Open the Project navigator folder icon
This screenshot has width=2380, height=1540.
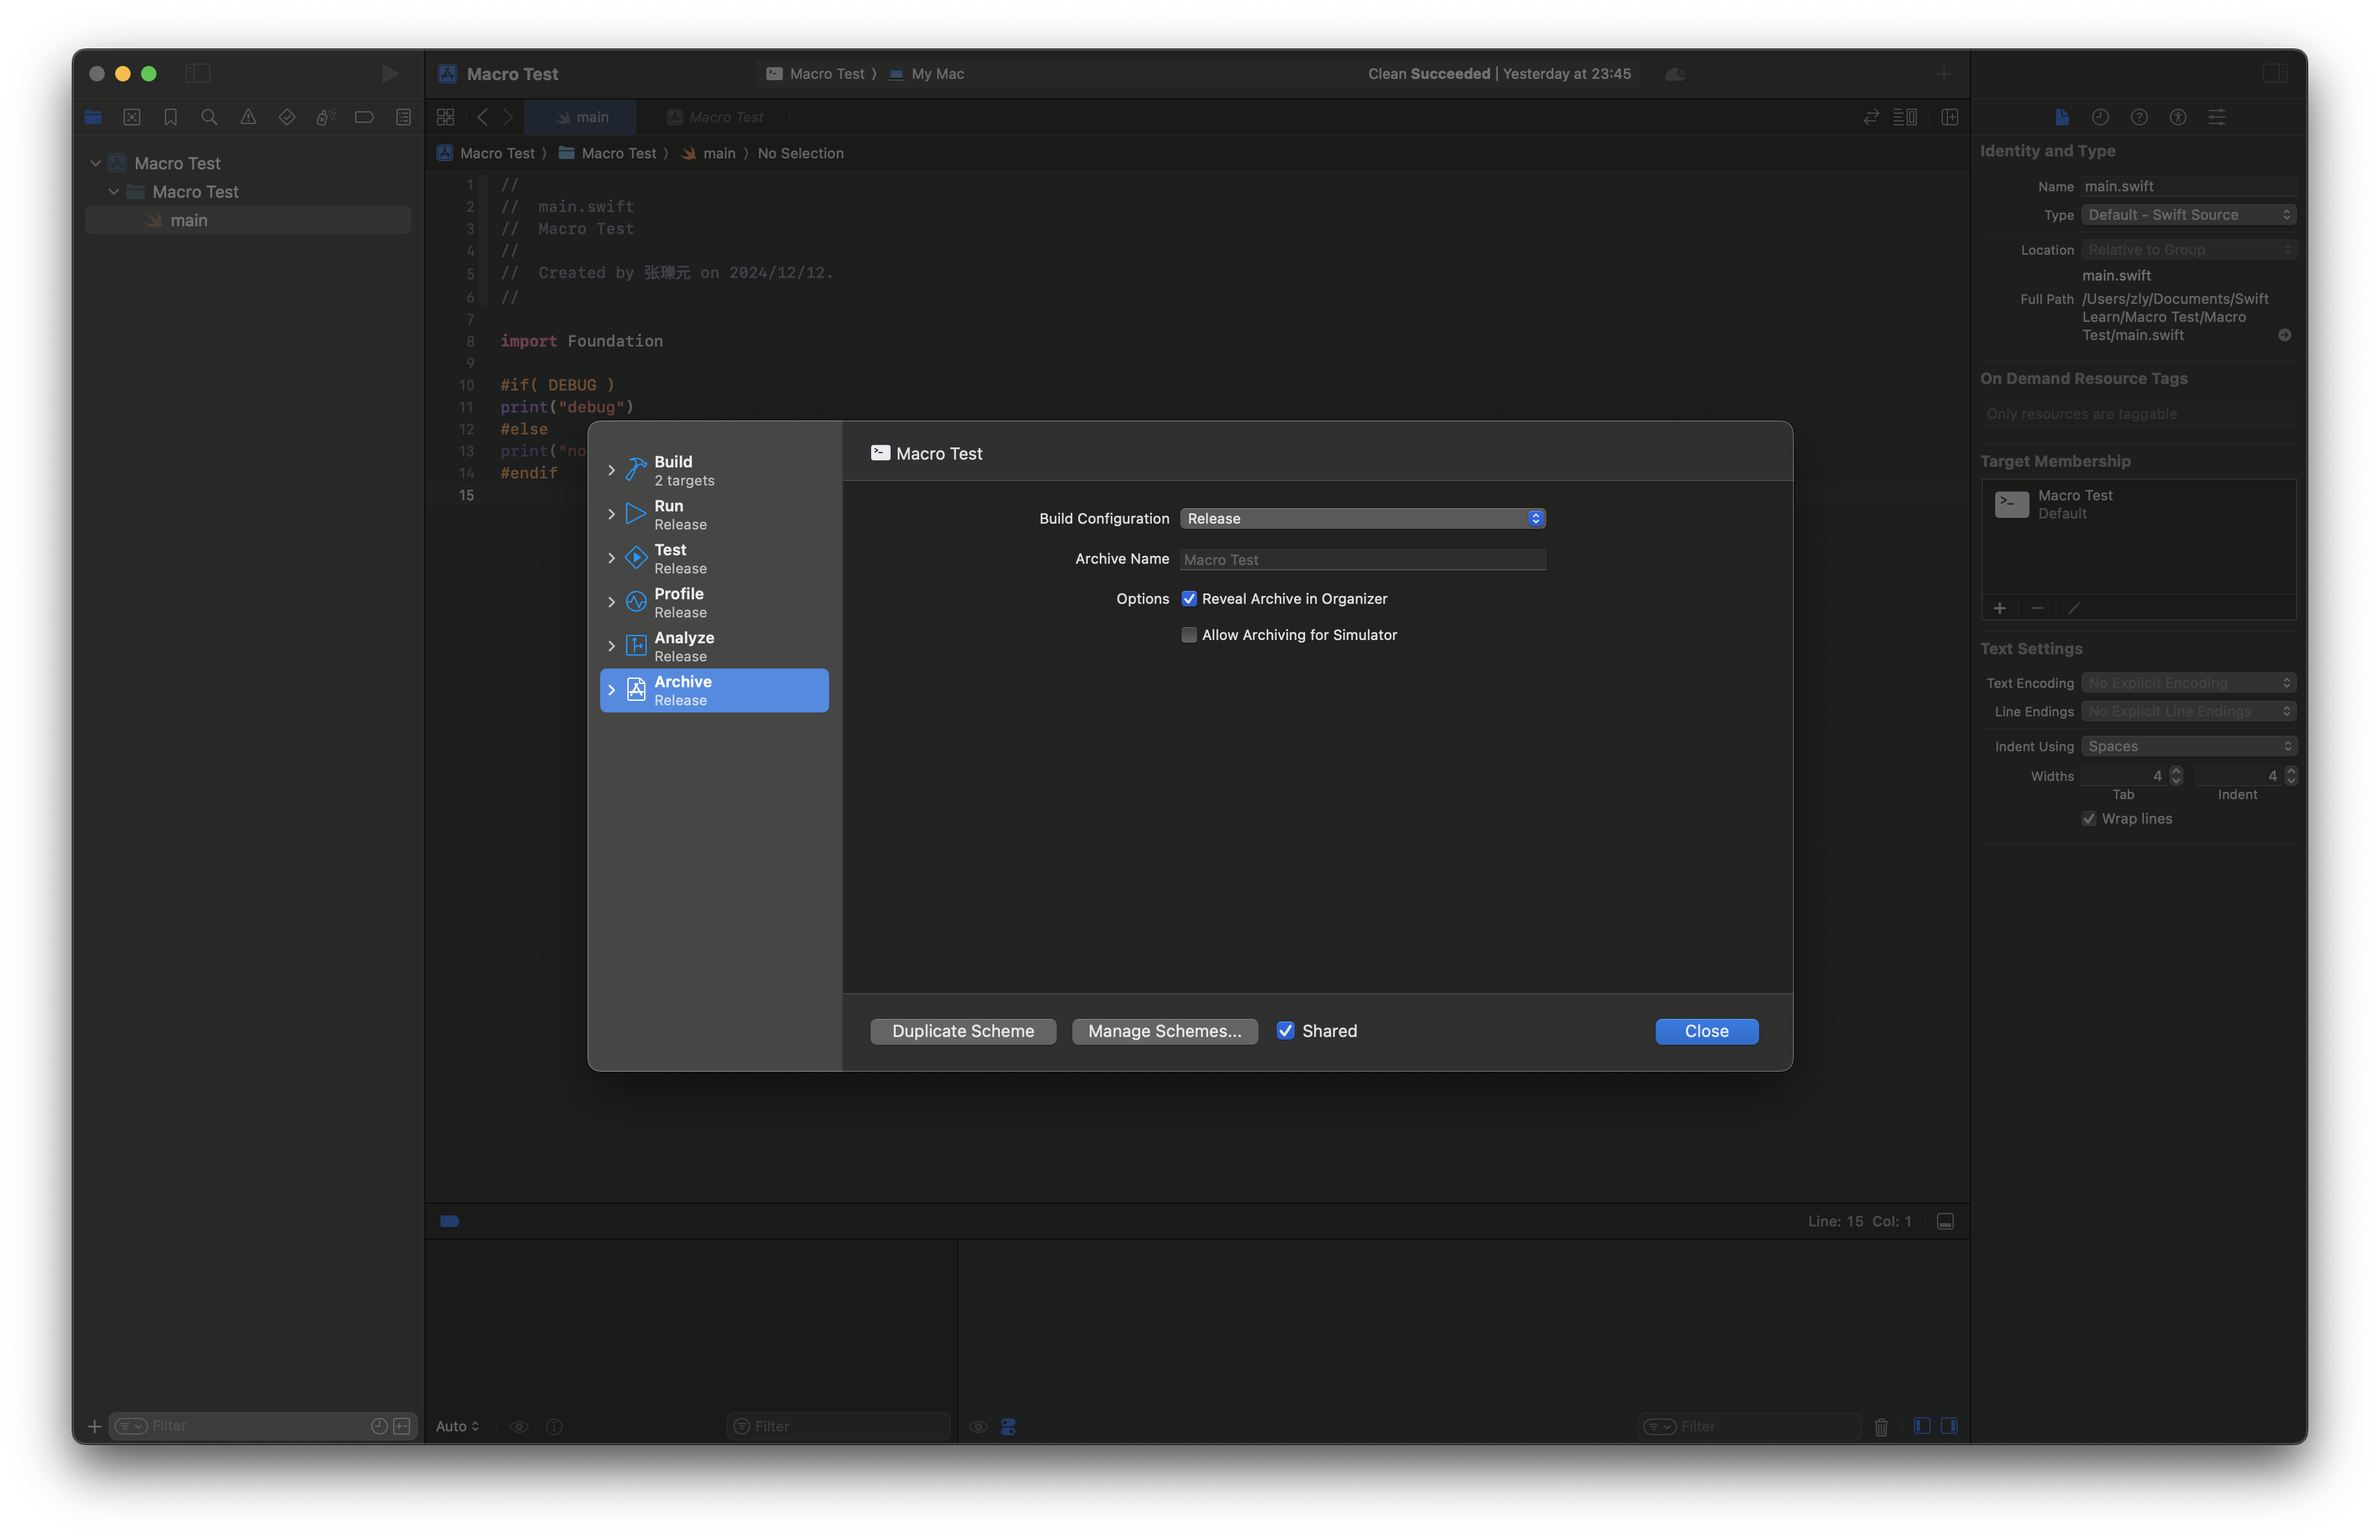pyautogui.click(x=93, y=117)
